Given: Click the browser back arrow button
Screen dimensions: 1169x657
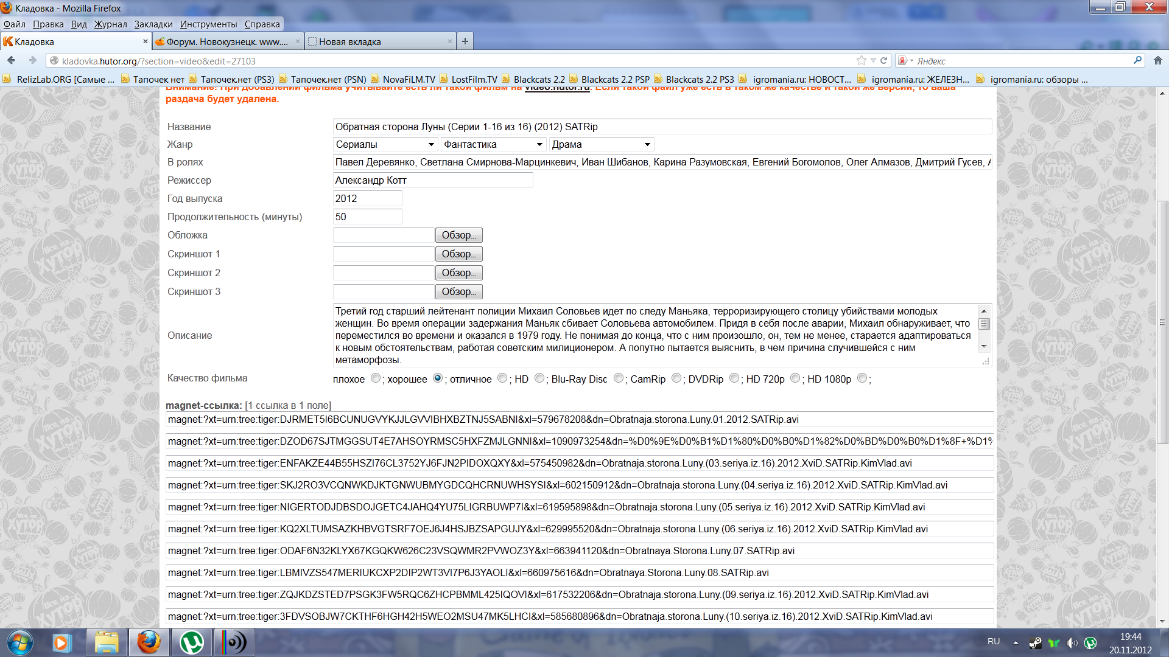Looking at the screenshot, I should [11, 60].
